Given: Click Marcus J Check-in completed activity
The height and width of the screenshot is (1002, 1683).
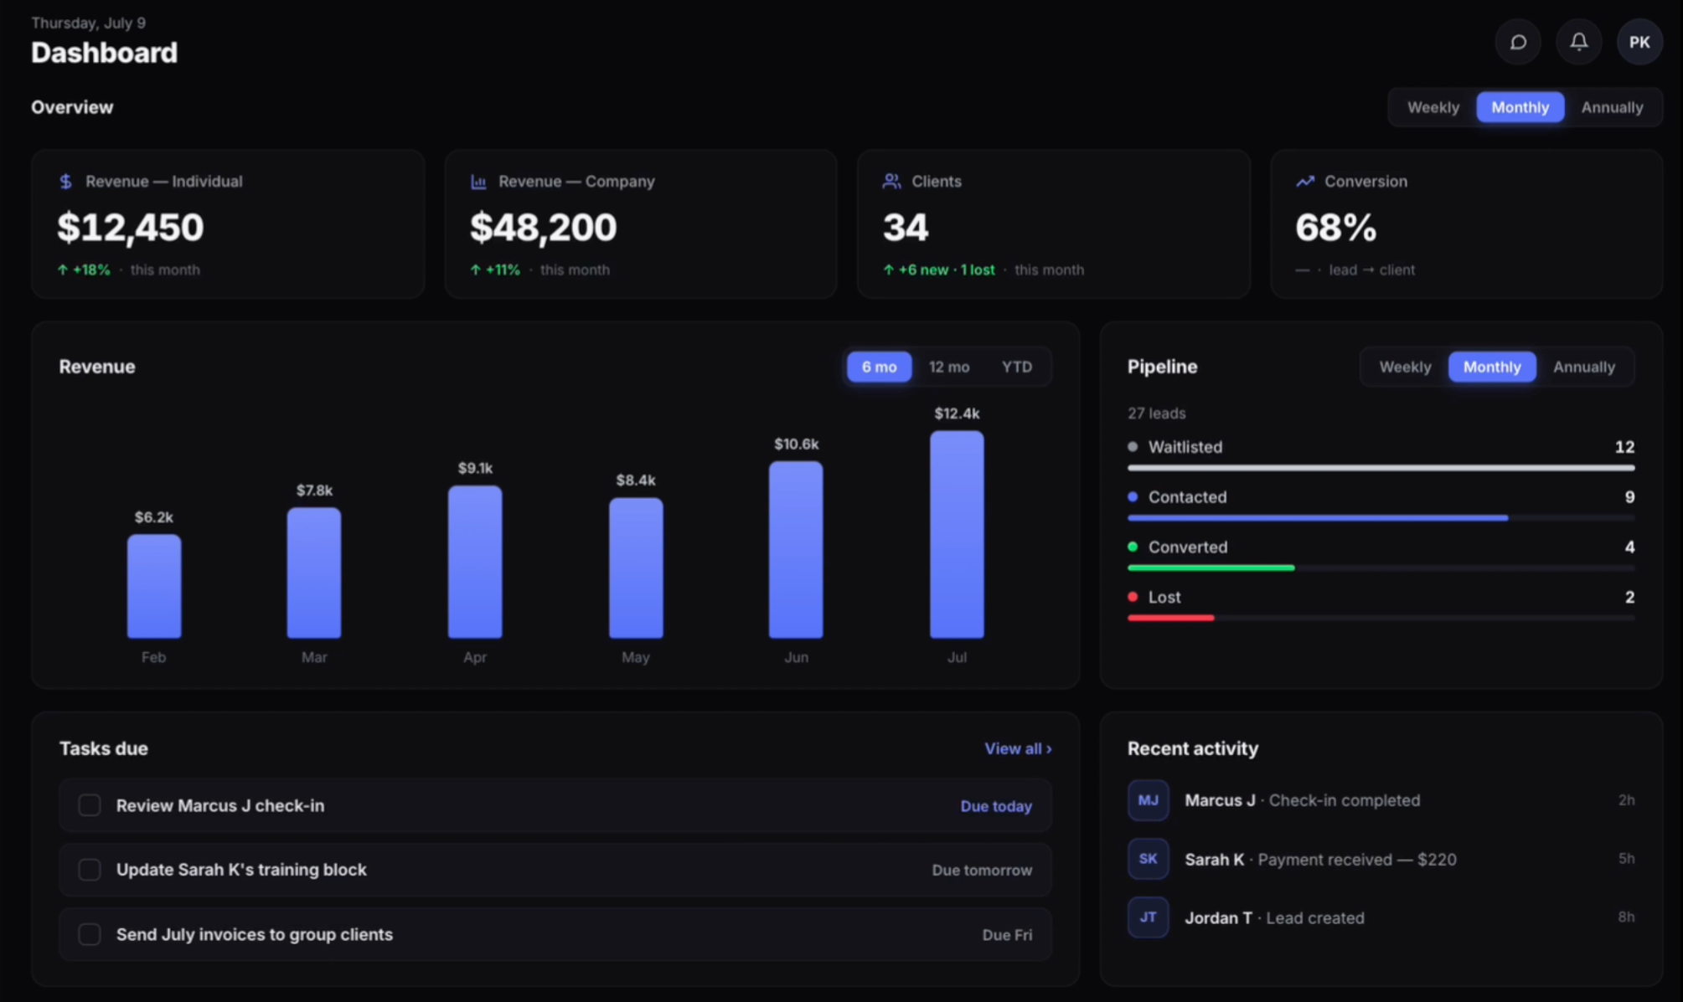Looking at the screenshot, I should click(x=1381, y=800).
